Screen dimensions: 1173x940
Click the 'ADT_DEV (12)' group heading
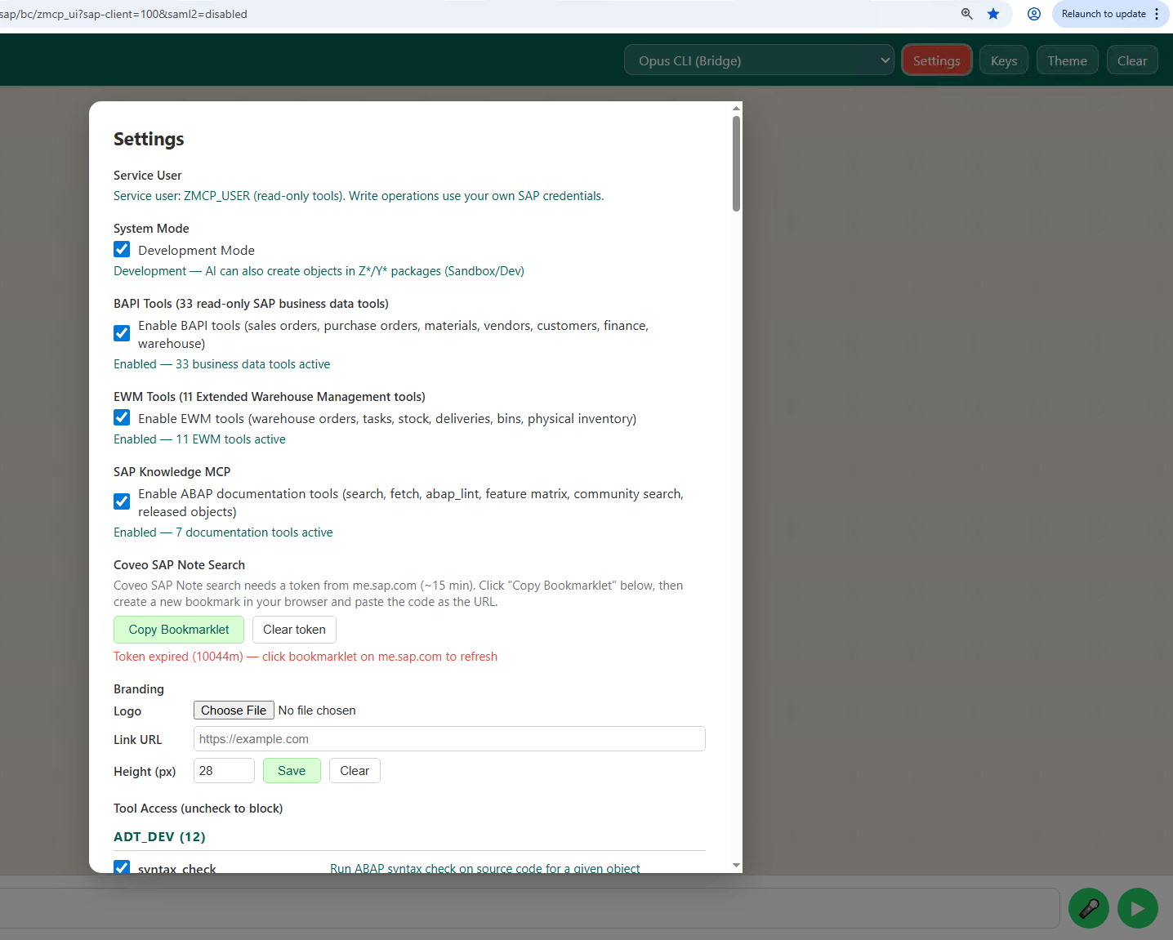coord(159,837)
